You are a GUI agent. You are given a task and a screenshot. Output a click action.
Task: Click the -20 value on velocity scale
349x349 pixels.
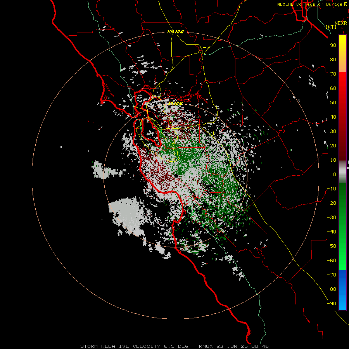(x=332, y=203)
